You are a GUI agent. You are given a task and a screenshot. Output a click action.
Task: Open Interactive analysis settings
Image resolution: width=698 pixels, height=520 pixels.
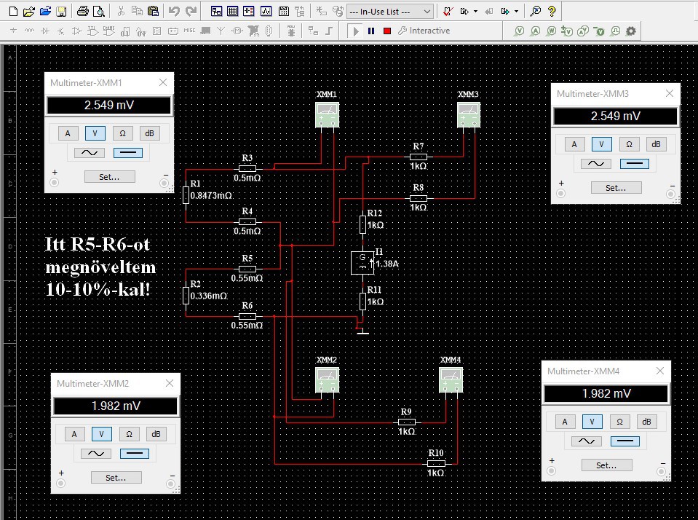click(424, 31)
